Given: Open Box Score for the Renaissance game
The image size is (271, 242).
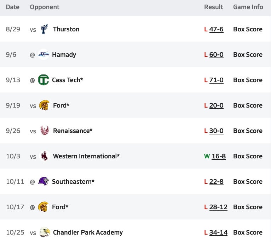Looking at the screenshot, I should coord(248,131).
